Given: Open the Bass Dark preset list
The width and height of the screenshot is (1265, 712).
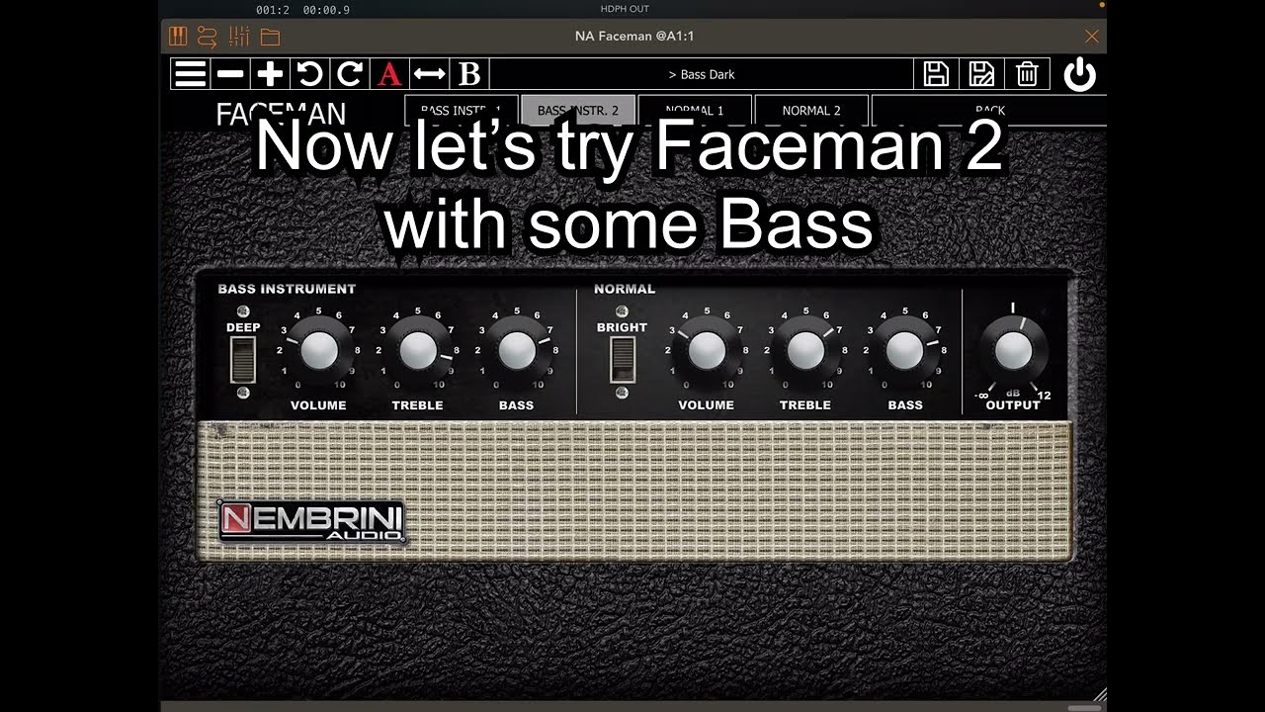Looking at the screenshot, I should 701,74.
